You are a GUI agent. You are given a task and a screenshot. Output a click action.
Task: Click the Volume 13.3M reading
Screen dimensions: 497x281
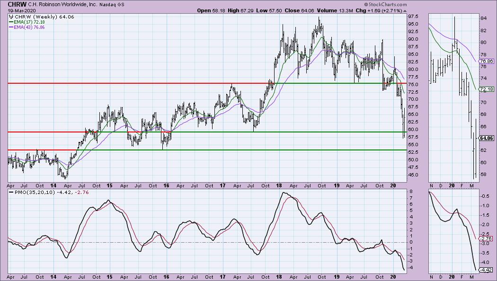(335, 10)
